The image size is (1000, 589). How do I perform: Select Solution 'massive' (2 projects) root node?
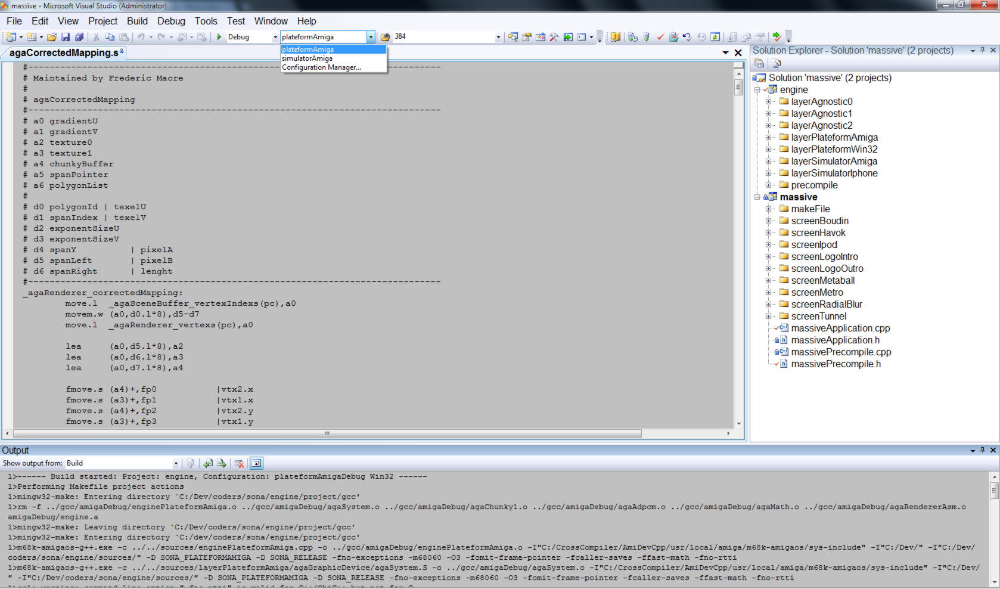pyautogui.click(x=830, y=77)
